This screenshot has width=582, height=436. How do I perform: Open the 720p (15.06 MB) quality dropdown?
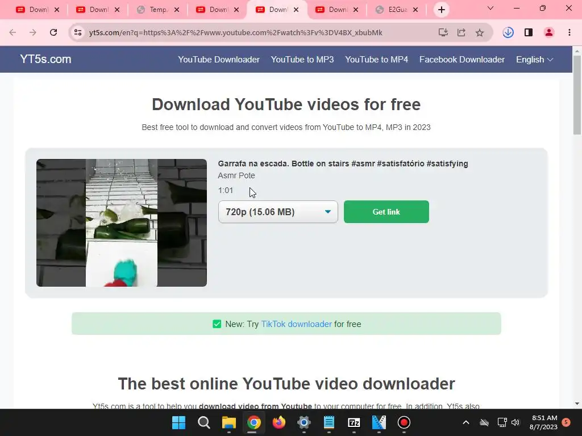point(278,212)
